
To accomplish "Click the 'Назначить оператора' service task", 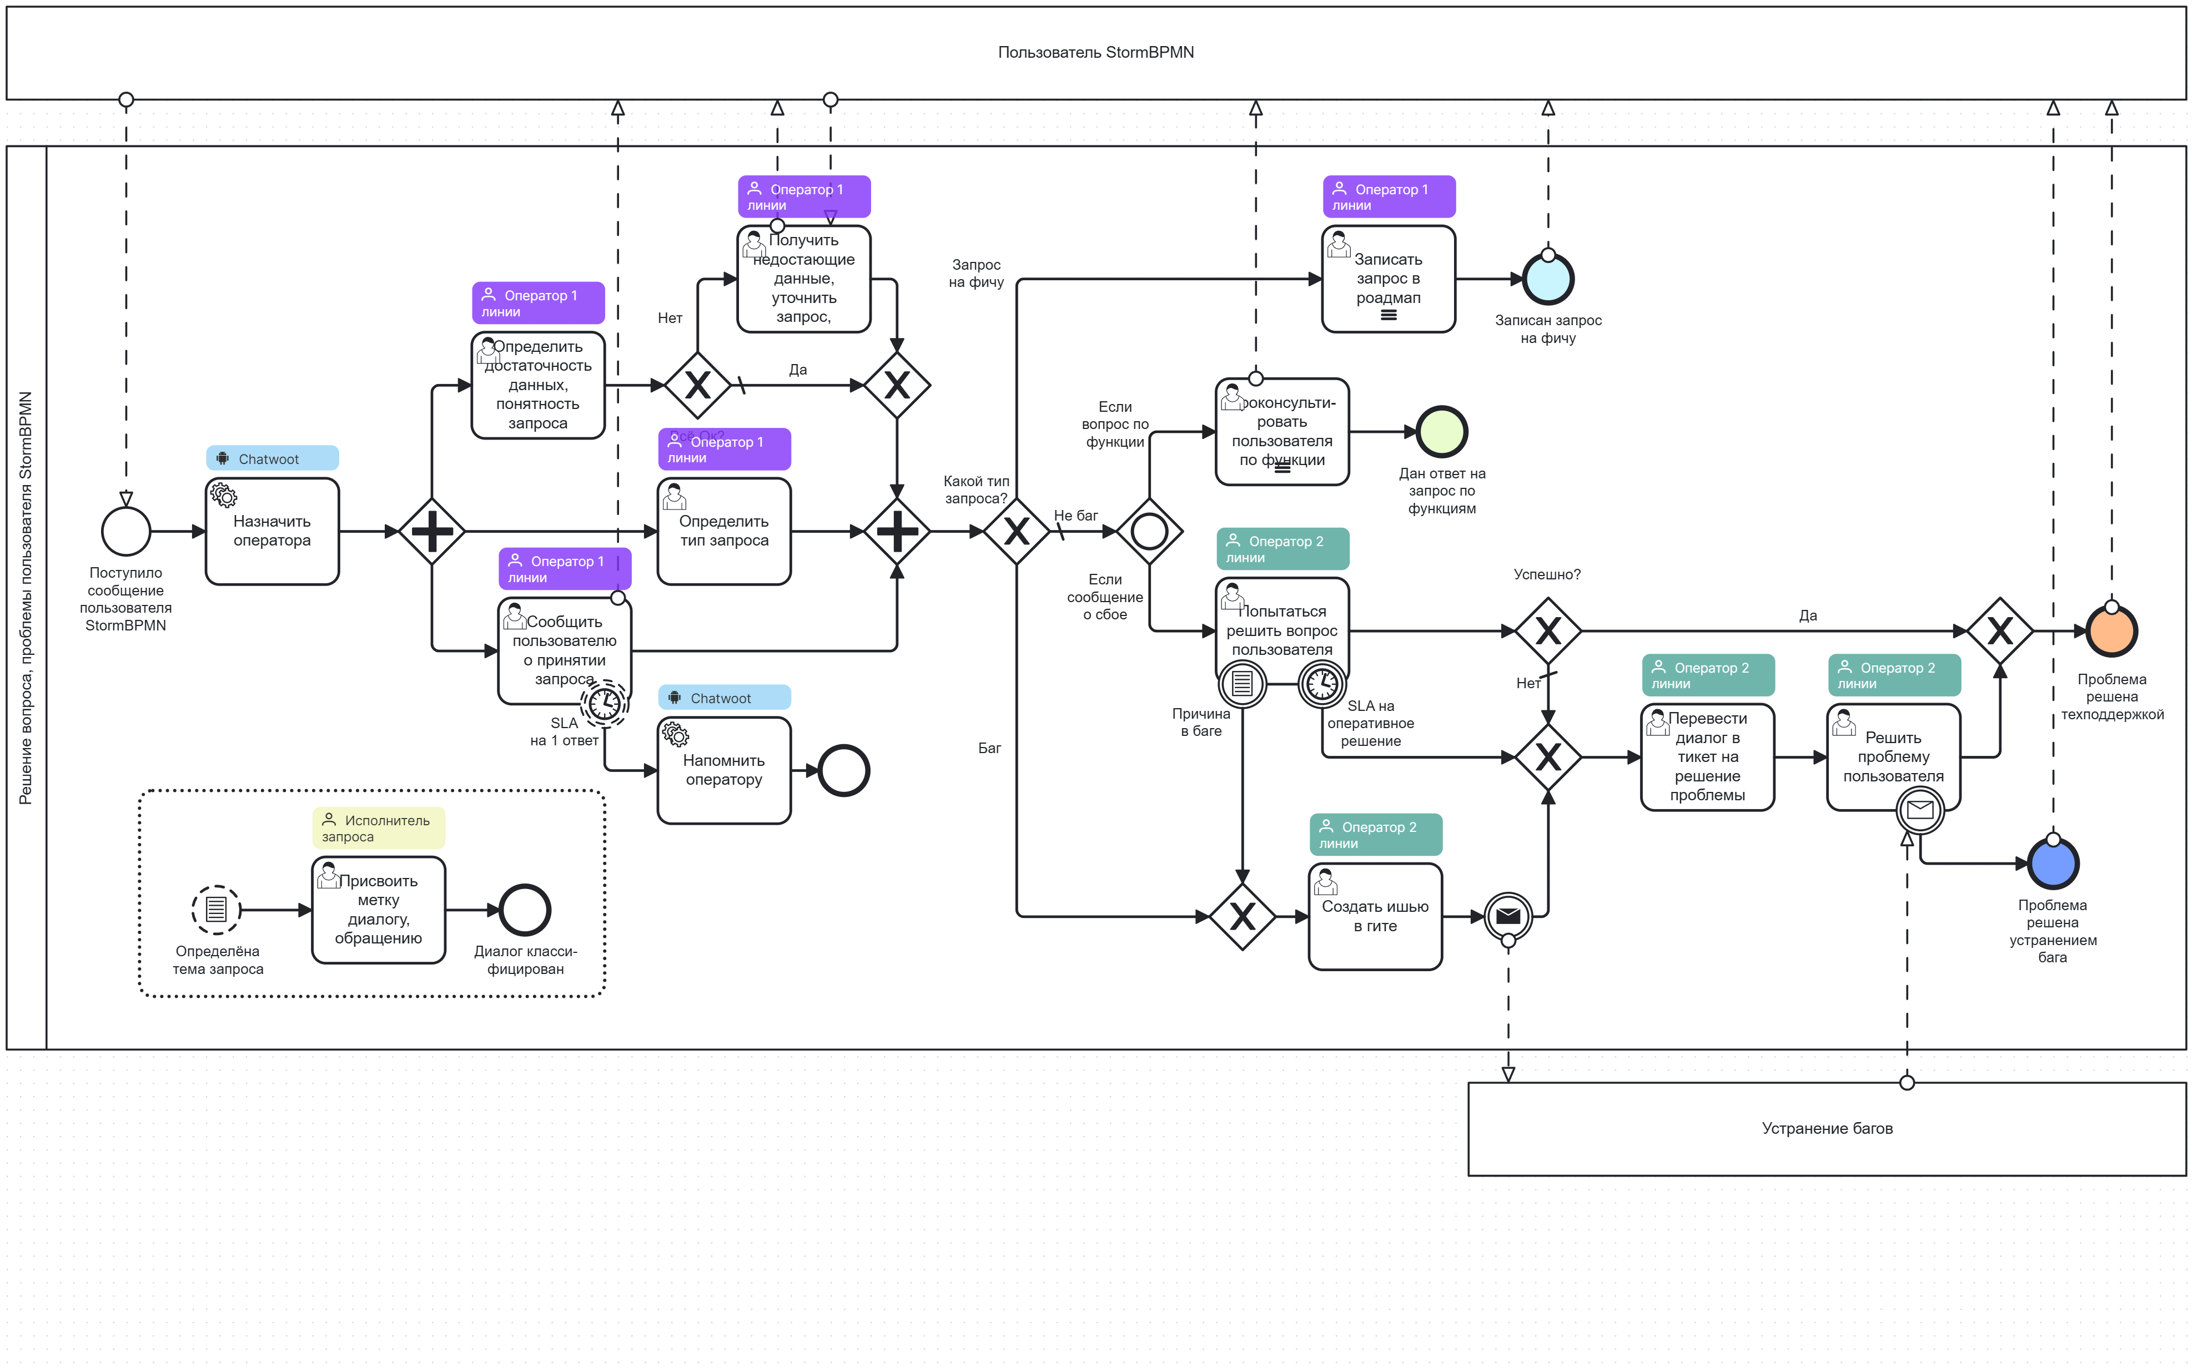I will (271, 532).
